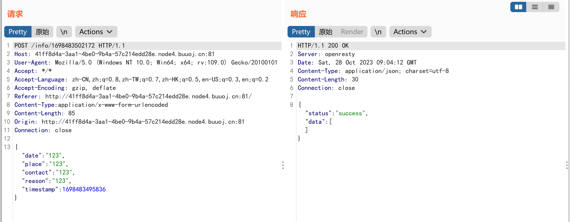Viewport: 570px width, 222px height.
Task: Select 原始 tab in request panel
Action: click(x=42, y=32)
